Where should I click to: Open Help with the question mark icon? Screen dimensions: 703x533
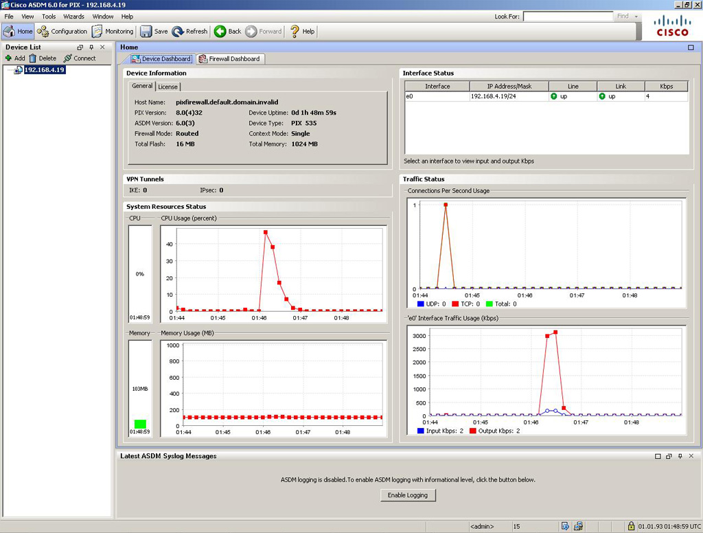click(x=302, y=31)
